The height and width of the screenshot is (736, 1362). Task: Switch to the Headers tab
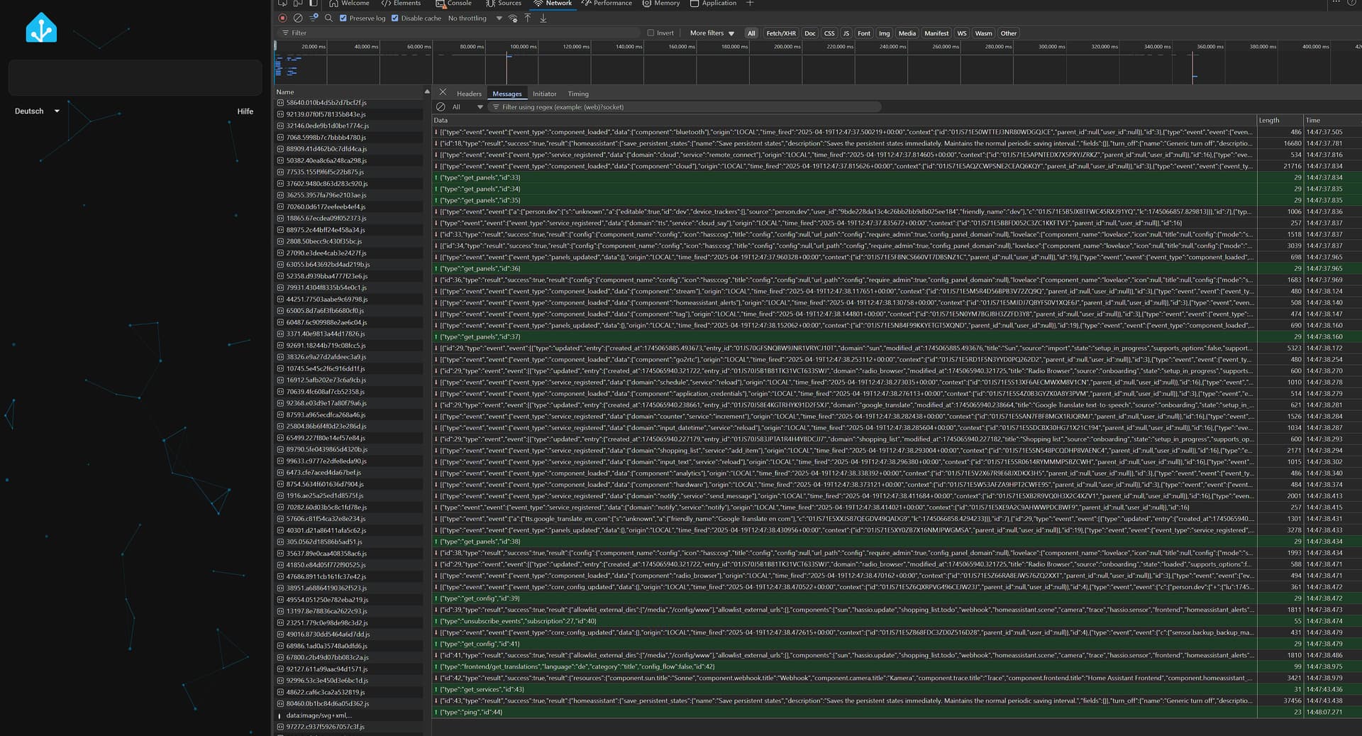tap(469, 94)
